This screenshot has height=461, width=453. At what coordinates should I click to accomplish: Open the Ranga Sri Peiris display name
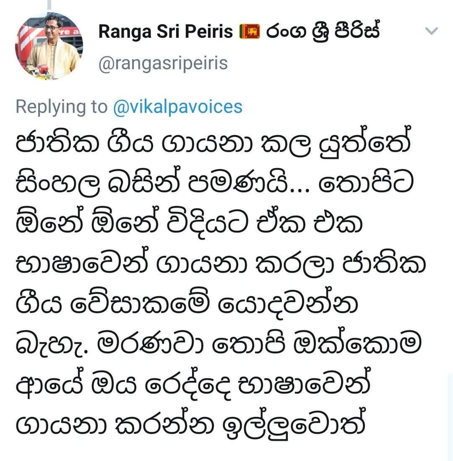click(166, 32)
